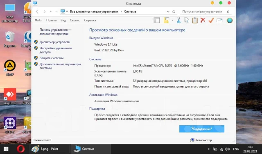
Task: Click the red Delete X icon
Action: point(203,20)
